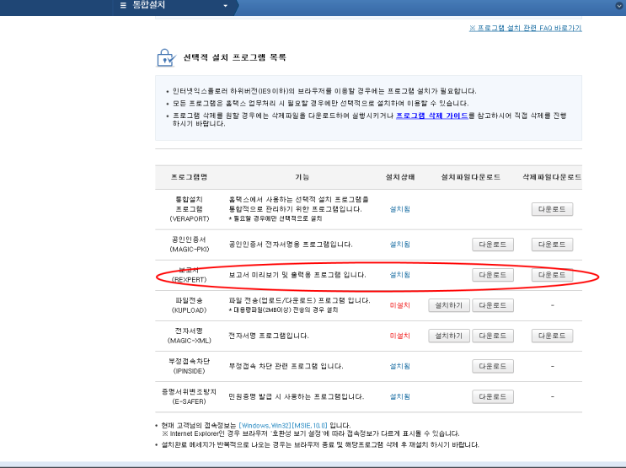This screenshot has height=468, width=626.
Task: Click the 미설치 status for MAGIC-XML
Action: [399, 336]
